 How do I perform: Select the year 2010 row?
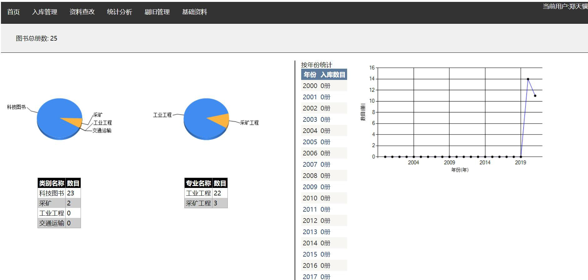(x=324, y=198)
